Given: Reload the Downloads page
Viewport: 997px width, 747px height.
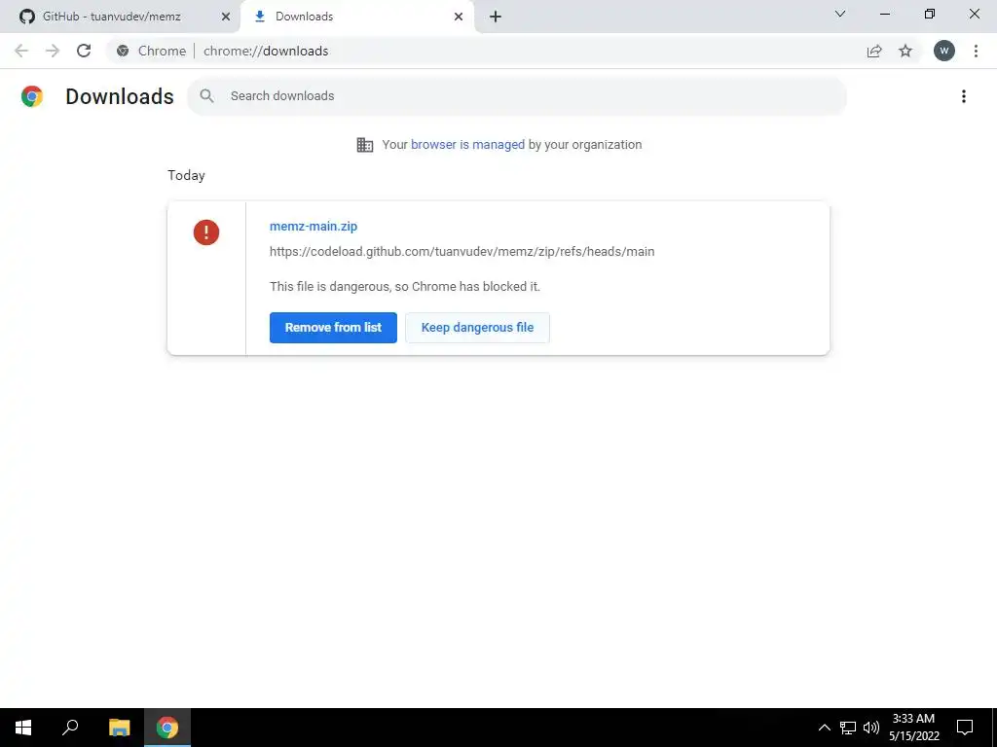Looking at the screenshot, I should [84, 51].
